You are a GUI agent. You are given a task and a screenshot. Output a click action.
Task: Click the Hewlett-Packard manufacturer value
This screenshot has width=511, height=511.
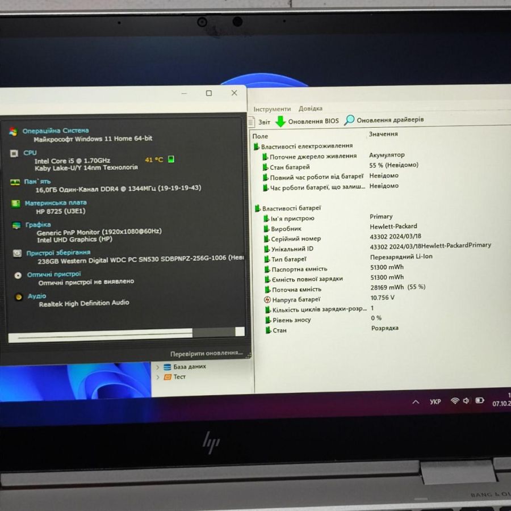point(393,226)
